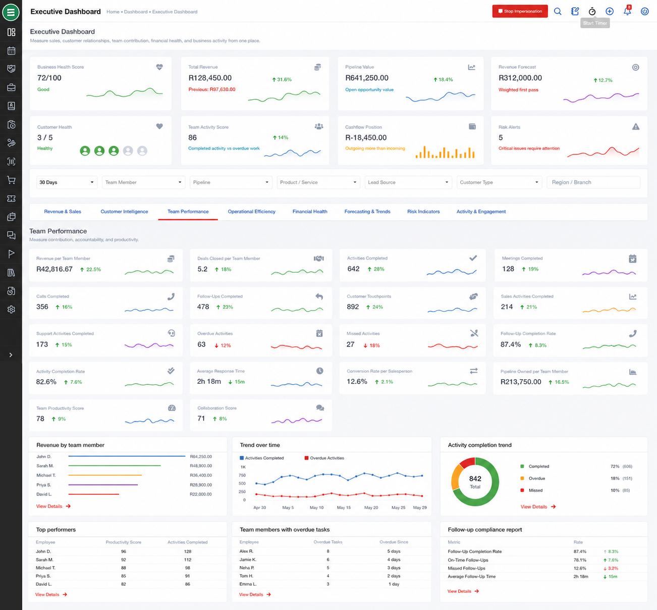The width and height of the screenshot is (657, 610).
Task: Open the 30 Days period dropdown
Action: 67,182
